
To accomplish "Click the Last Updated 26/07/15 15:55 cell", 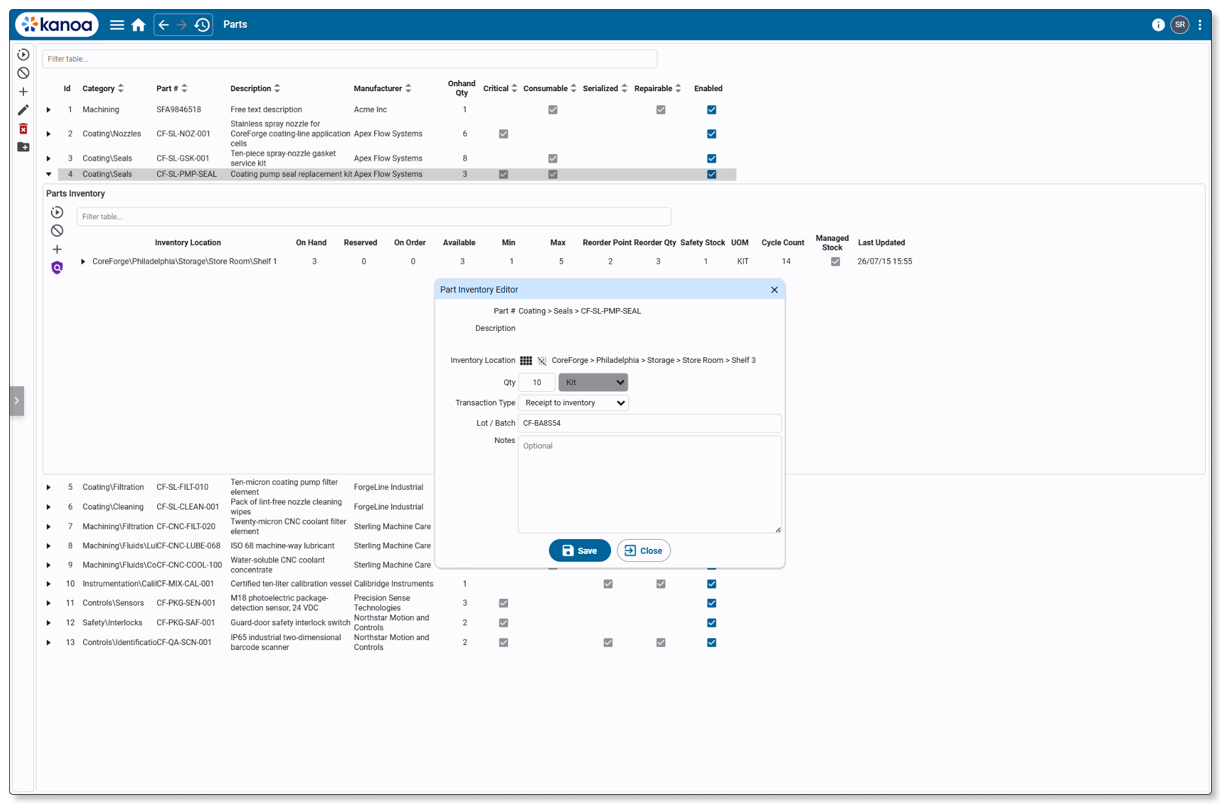I will click(x=884, y=261).
